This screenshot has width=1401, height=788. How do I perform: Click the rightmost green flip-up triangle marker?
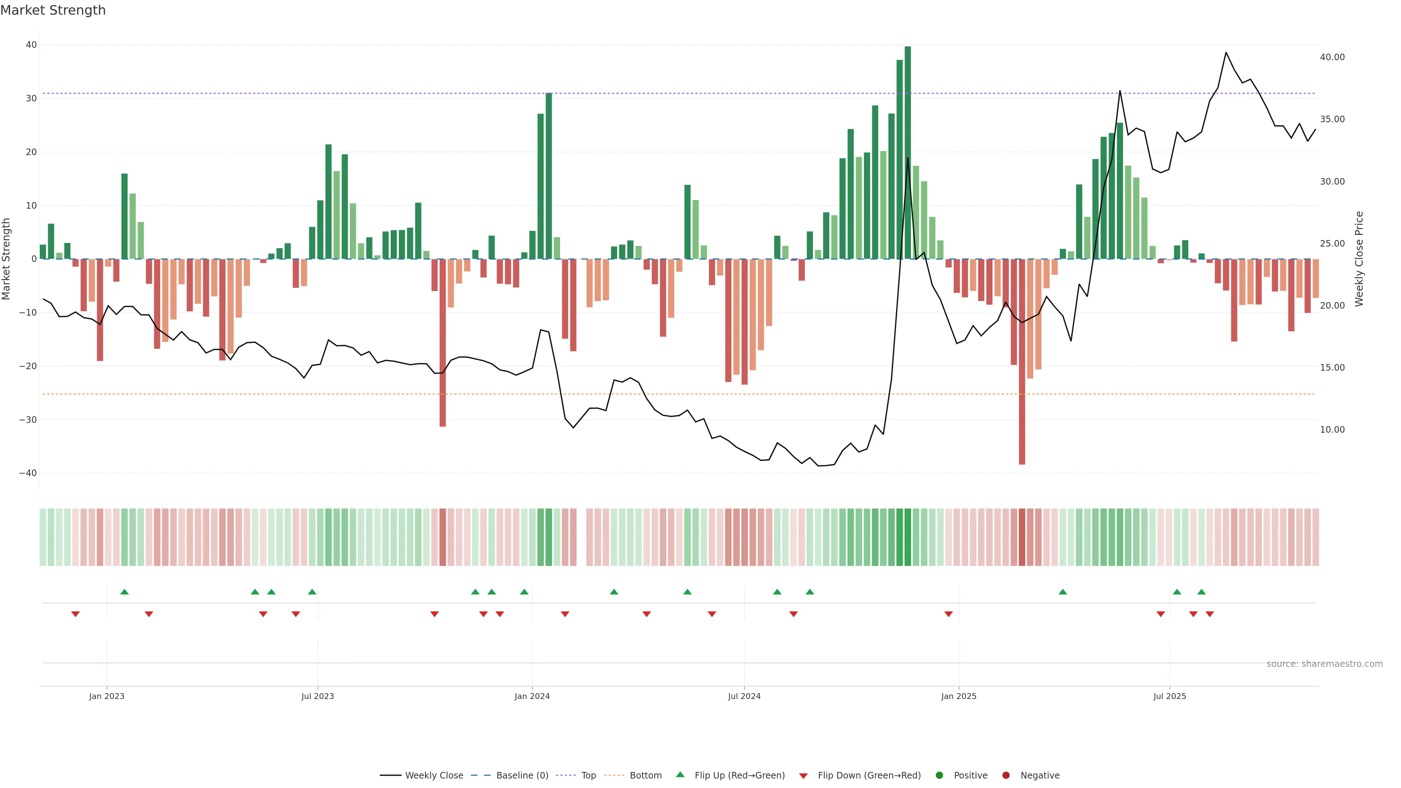(1201, 592)
